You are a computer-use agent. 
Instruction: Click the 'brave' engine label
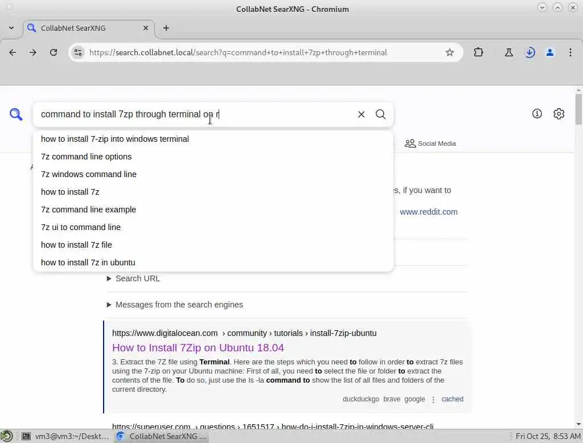tap(392, 399)
